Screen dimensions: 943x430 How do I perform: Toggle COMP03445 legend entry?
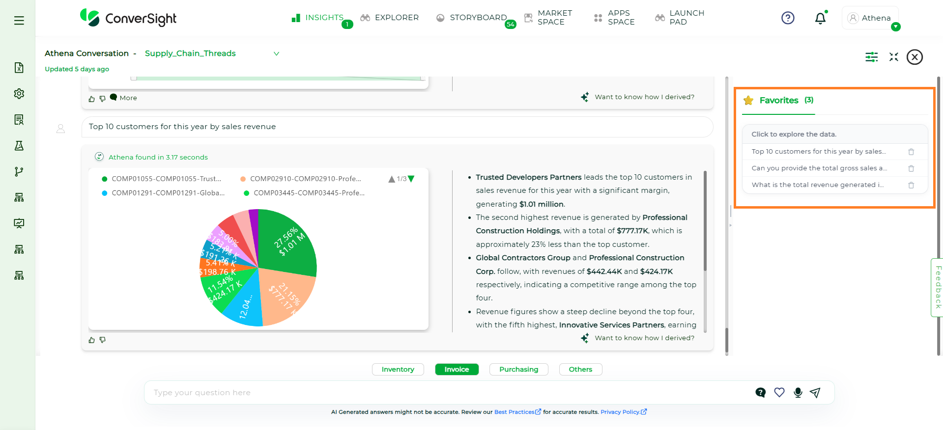[304, 193]
